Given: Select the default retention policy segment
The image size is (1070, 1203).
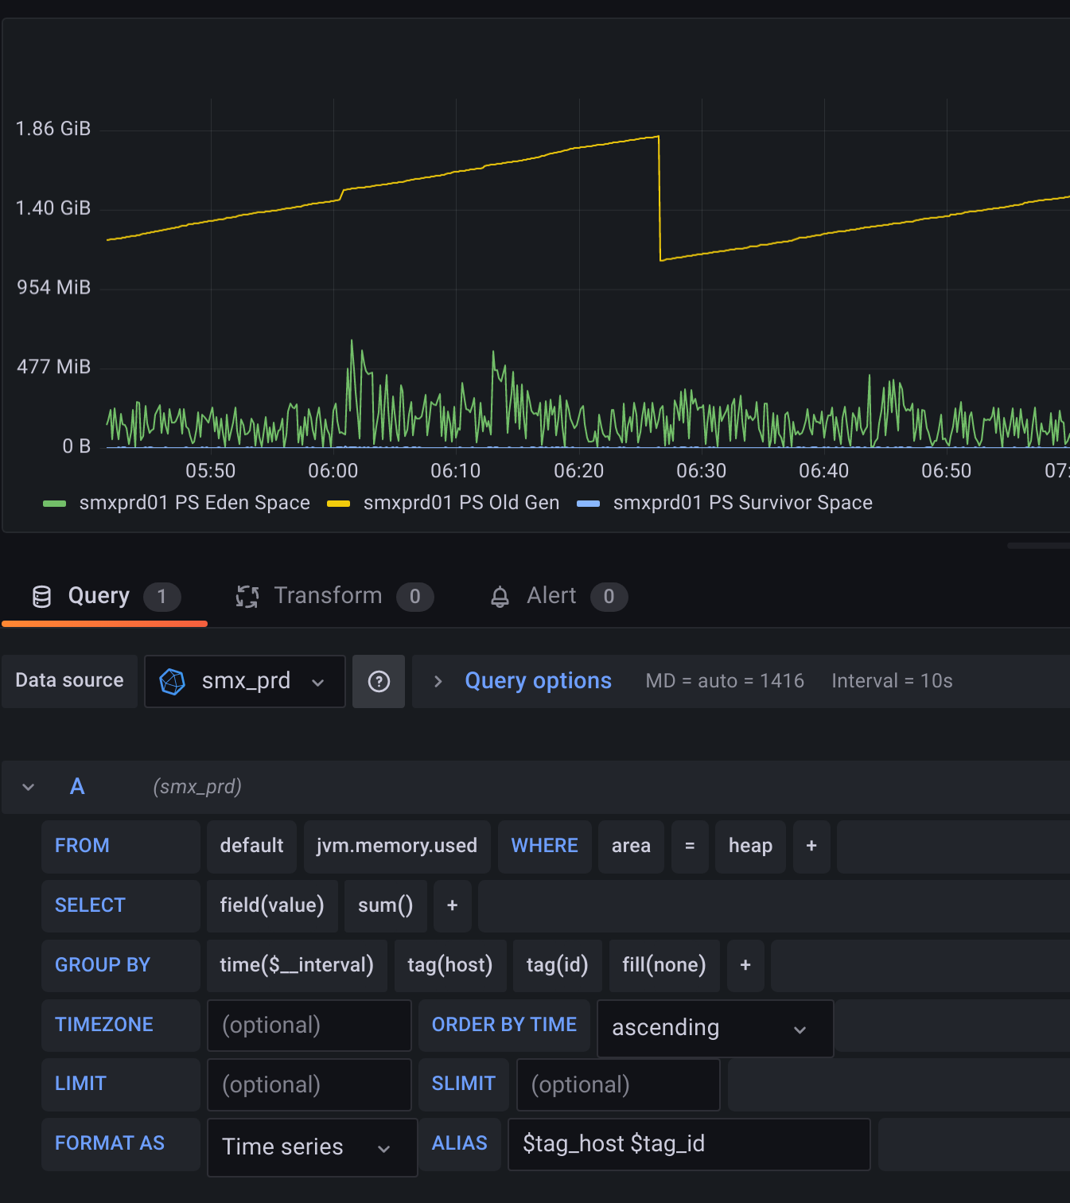Looking at the screenshot, I should [x=251, y=846].
